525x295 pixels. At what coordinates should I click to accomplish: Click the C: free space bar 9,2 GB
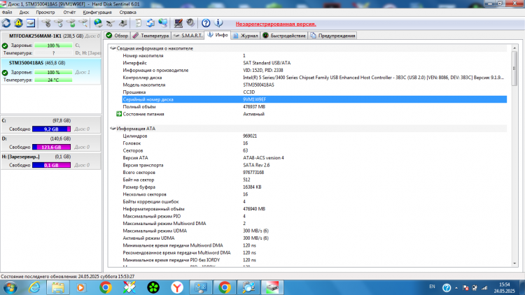[x=51, y=129]
